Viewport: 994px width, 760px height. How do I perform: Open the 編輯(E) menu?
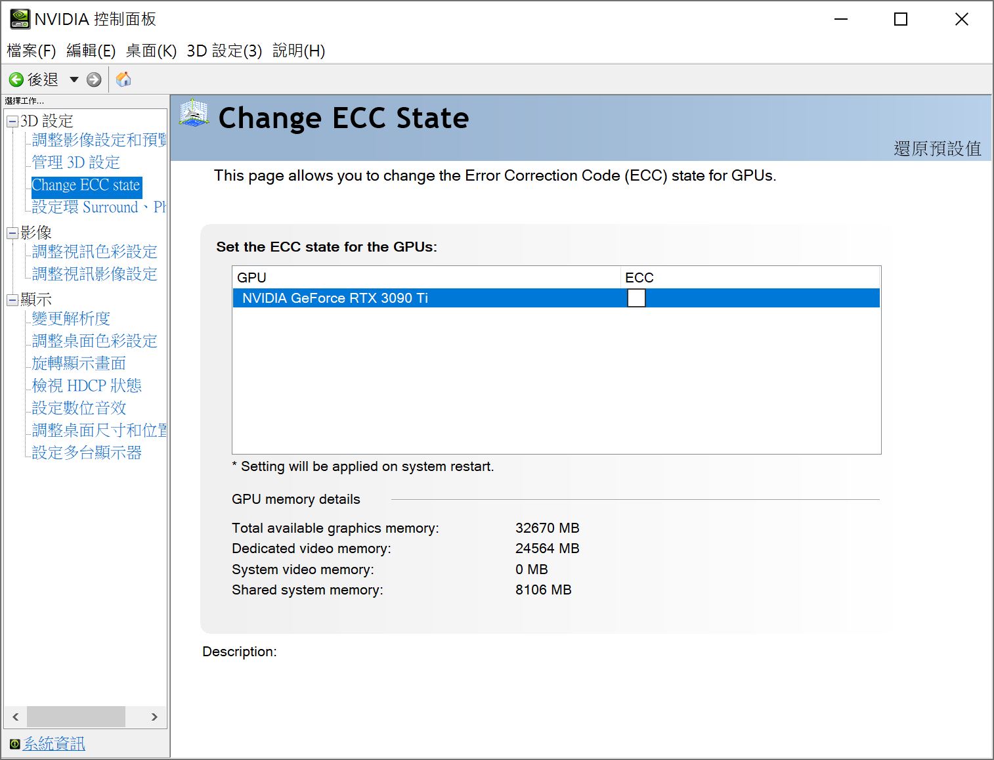tap(91, 51)
